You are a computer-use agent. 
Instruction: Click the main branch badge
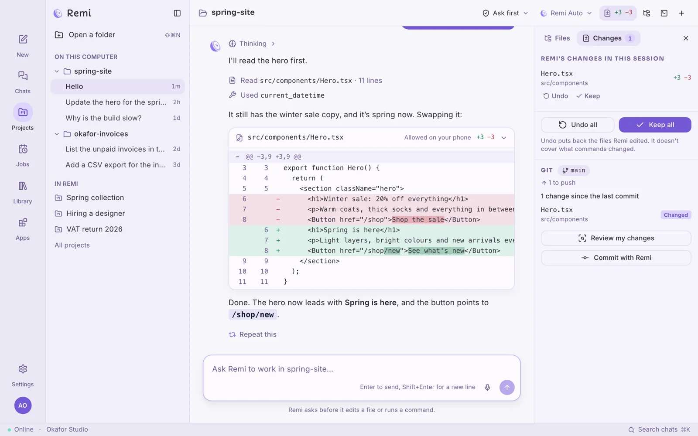[x=574, y=170]
